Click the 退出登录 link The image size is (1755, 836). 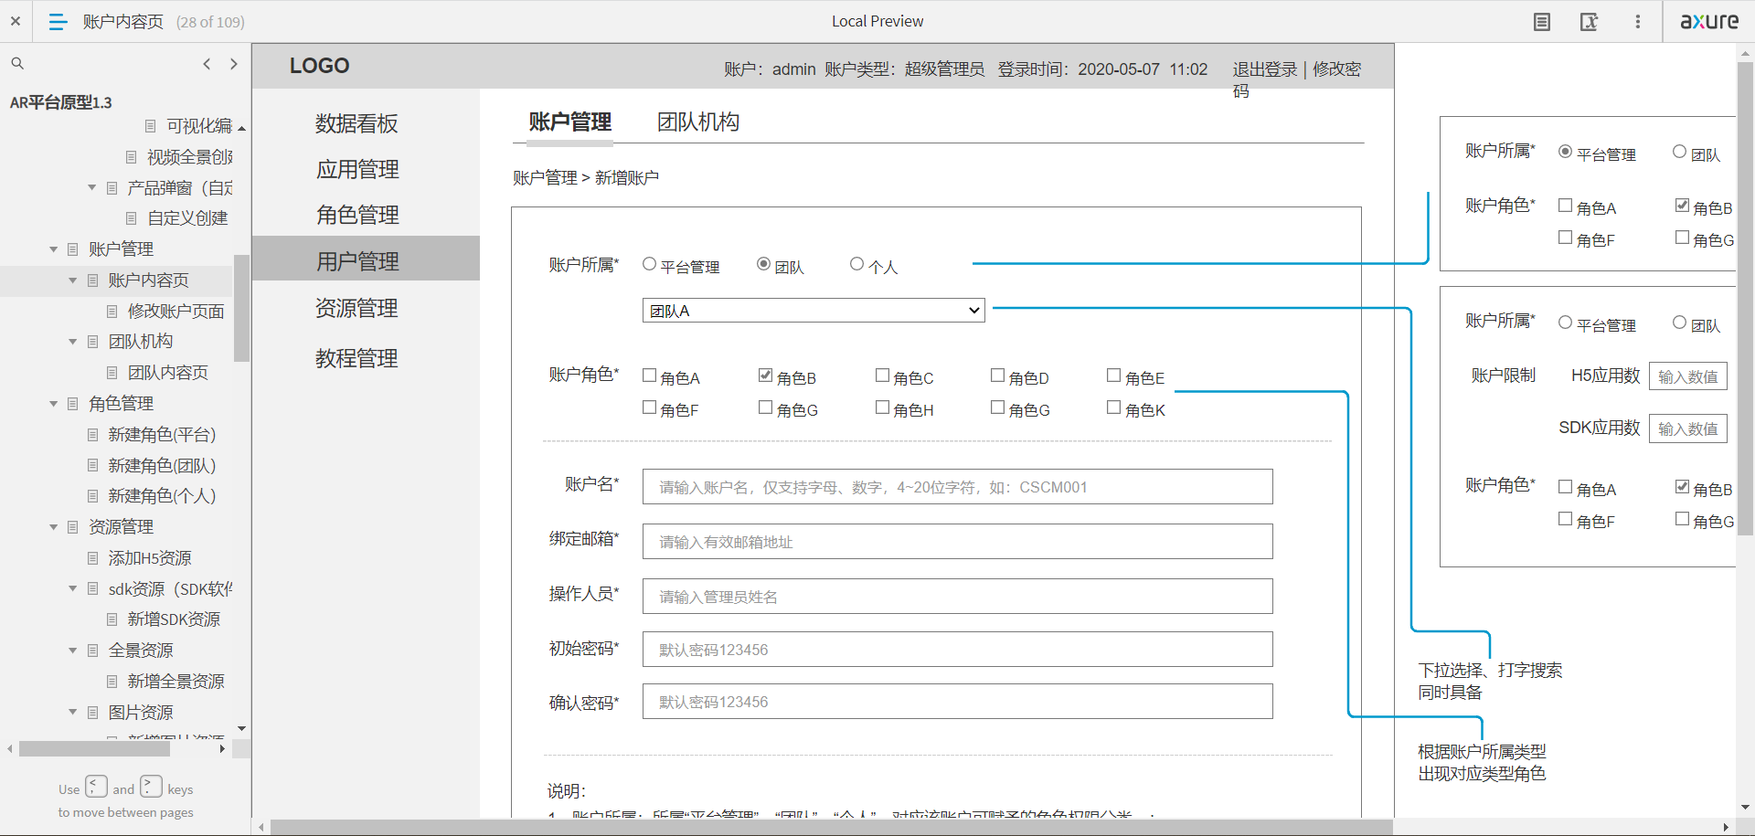(1265, 69)
